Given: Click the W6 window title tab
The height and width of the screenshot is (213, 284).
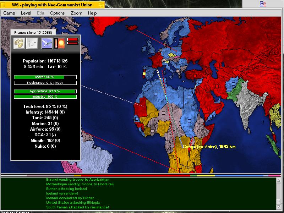Looking at the screenshot, I should click(x=52, y=5).
